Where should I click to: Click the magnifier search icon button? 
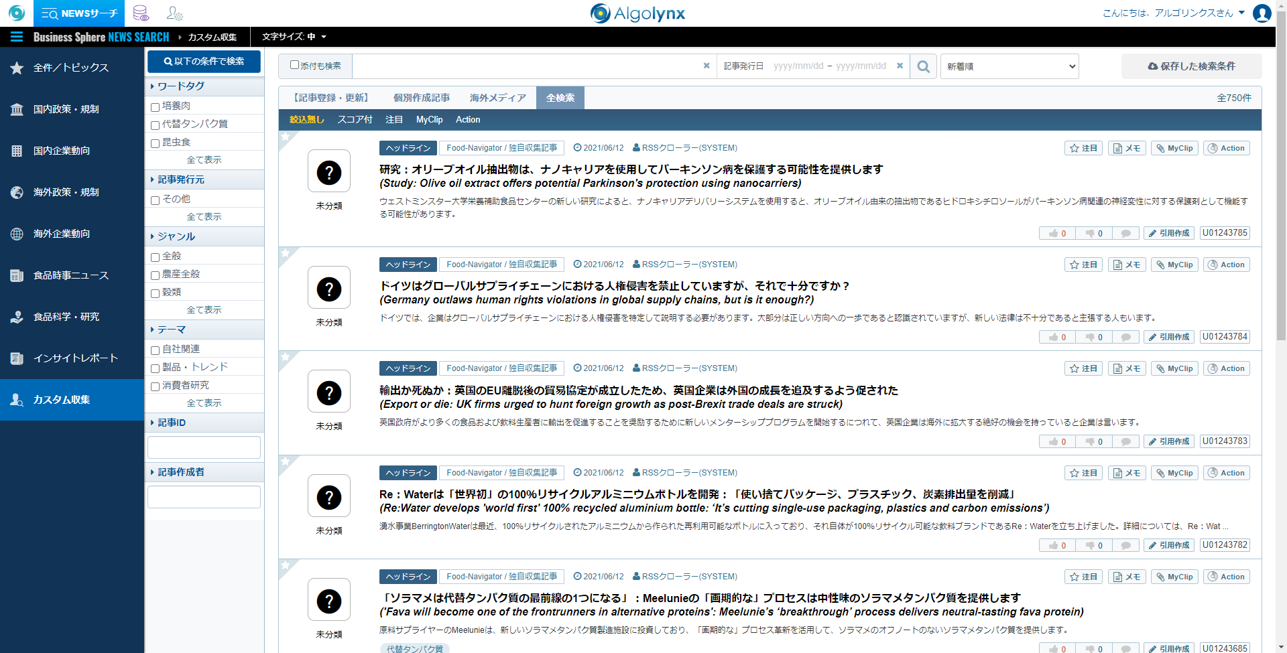point(924,66)
